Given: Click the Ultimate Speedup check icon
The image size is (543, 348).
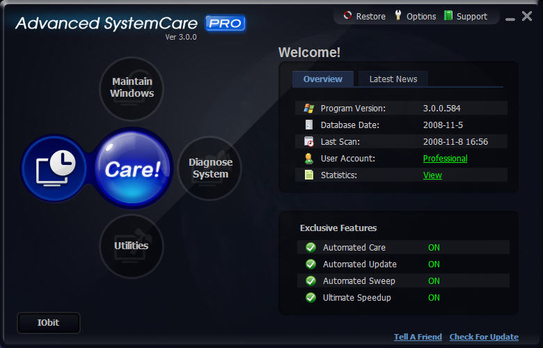Looking at the screenshot, I should pos(310,297).
